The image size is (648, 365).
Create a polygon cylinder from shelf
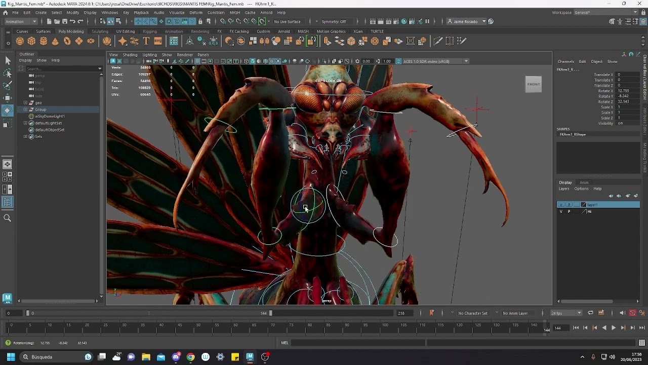[x=44, y=41]
